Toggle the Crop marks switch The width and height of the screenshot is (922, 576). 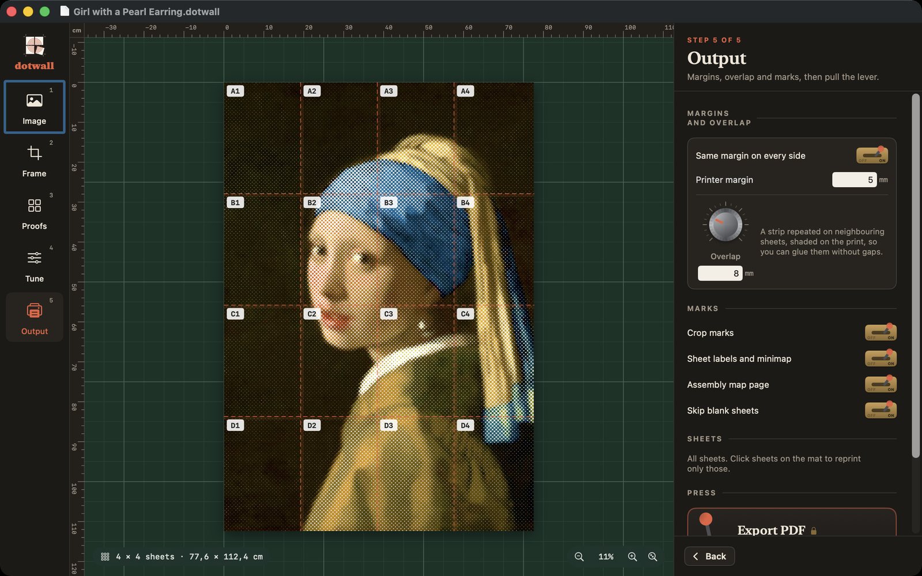coord(881,332)
